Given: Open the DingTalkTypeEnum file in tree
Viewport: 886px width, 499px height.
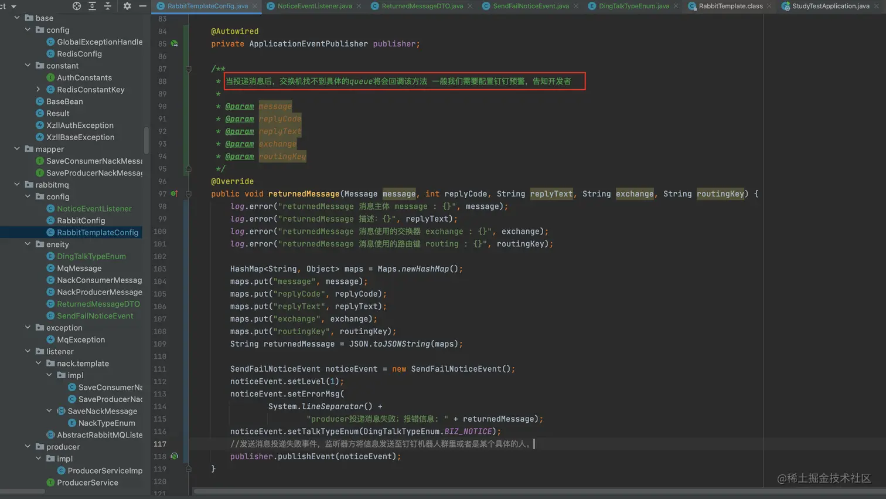Looking at the screenshot, I should pyautogui.click(x=86, y=256).
